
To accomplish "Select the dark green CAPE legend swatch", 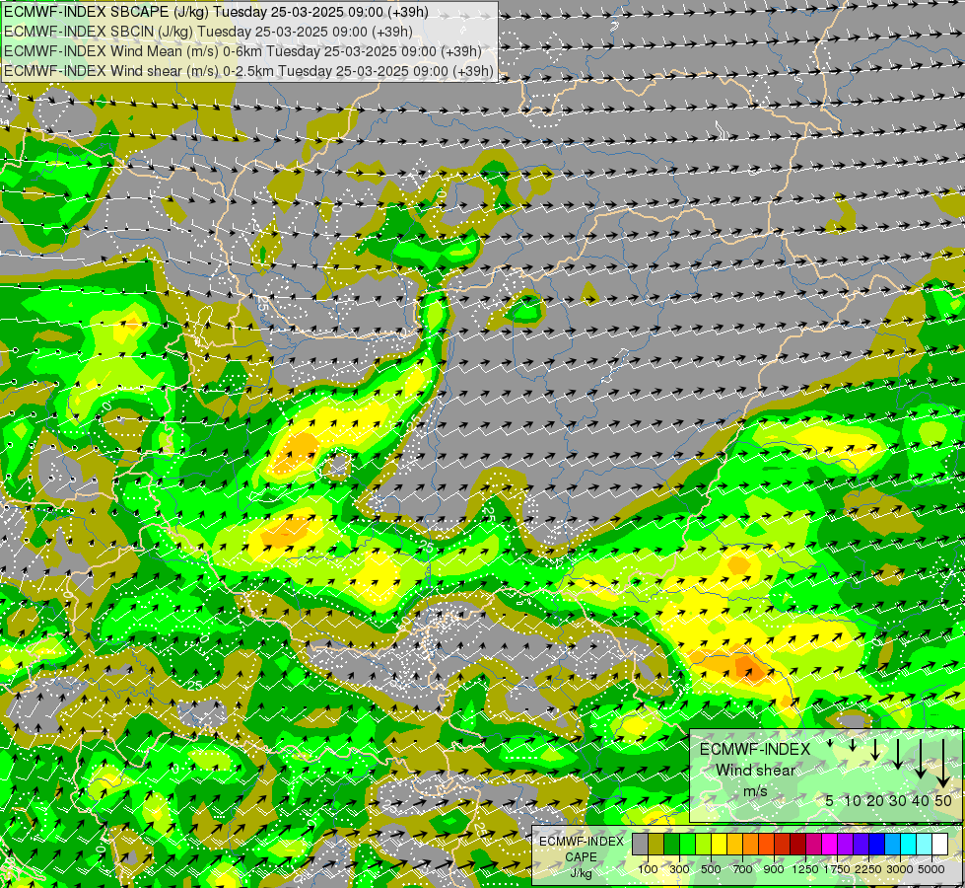I will 672,845.
